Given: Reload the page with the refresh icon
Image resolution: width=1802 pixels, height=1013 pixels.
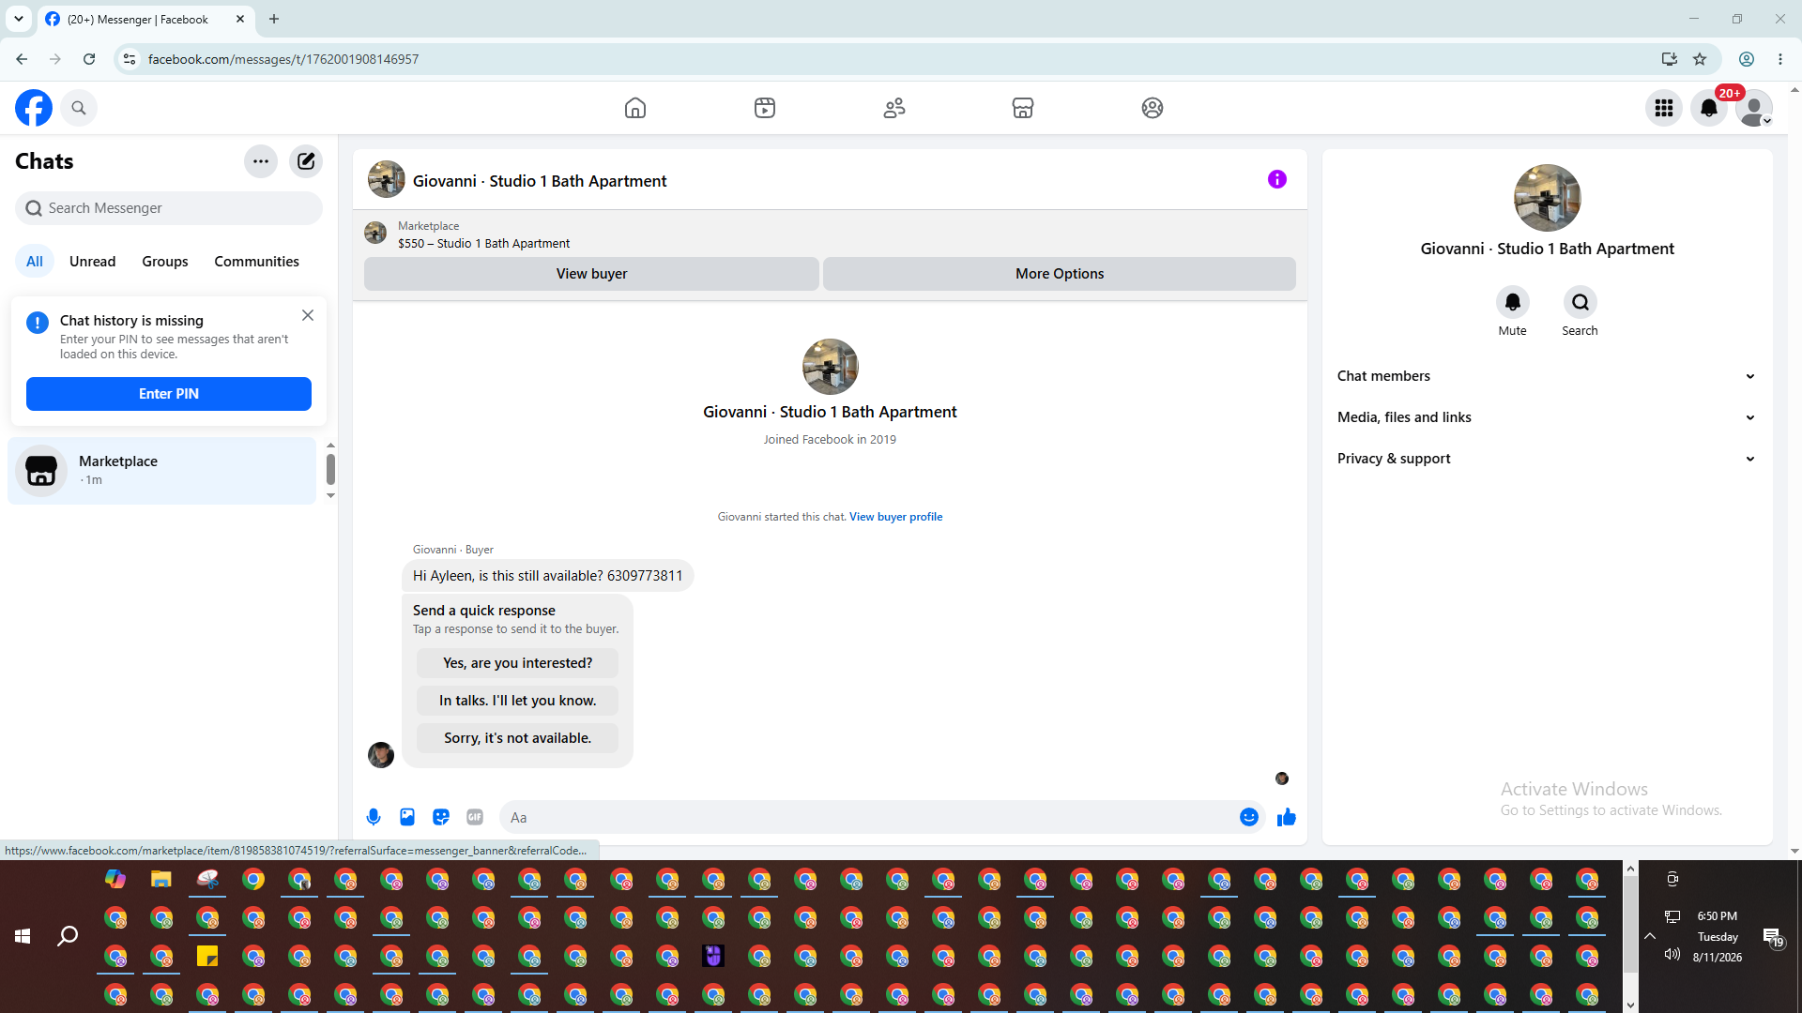Looking at the screenshot, I should click(89, 59).
